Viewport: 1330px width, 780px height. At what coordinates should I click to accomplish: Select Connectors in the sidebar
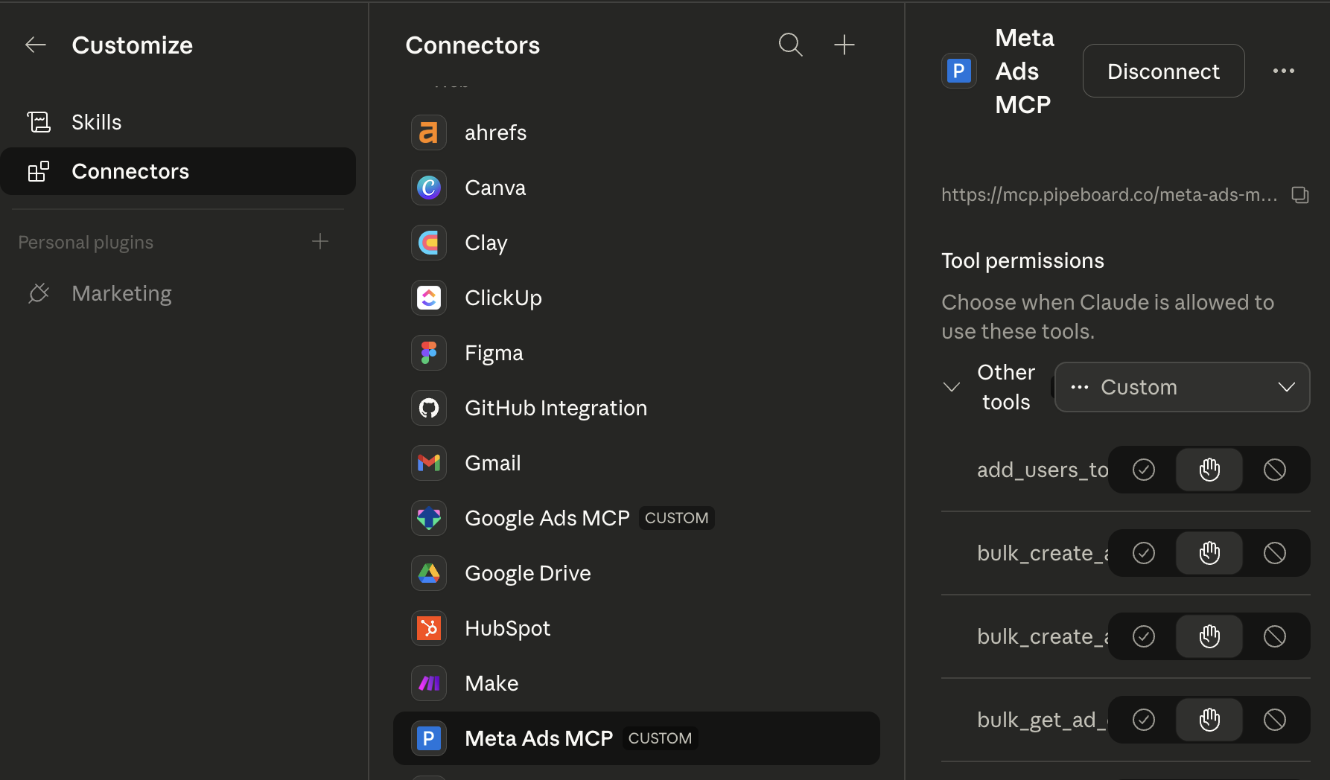tap(130, 172)
